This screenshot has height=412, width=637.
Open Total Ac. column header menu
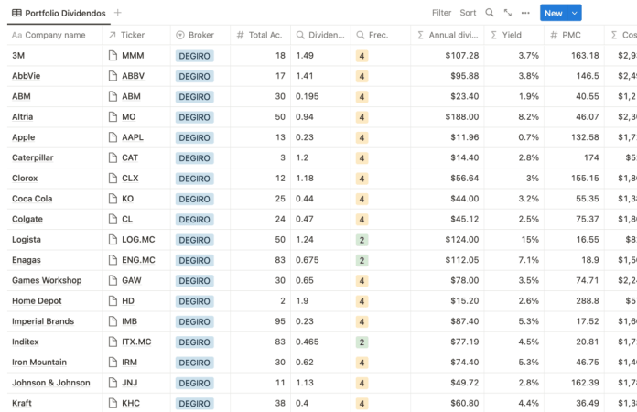coord(260,35)
